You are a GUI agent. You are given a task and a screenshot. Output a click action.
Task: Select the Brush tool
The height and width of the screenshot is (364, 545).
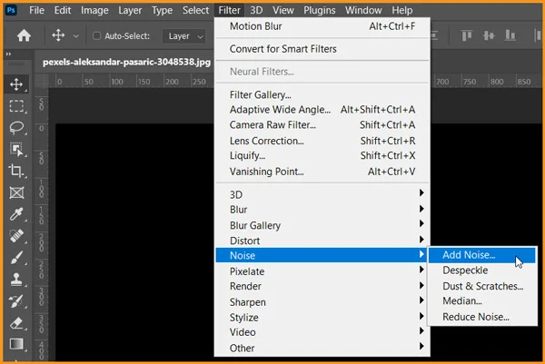click(x=16, y=258)
